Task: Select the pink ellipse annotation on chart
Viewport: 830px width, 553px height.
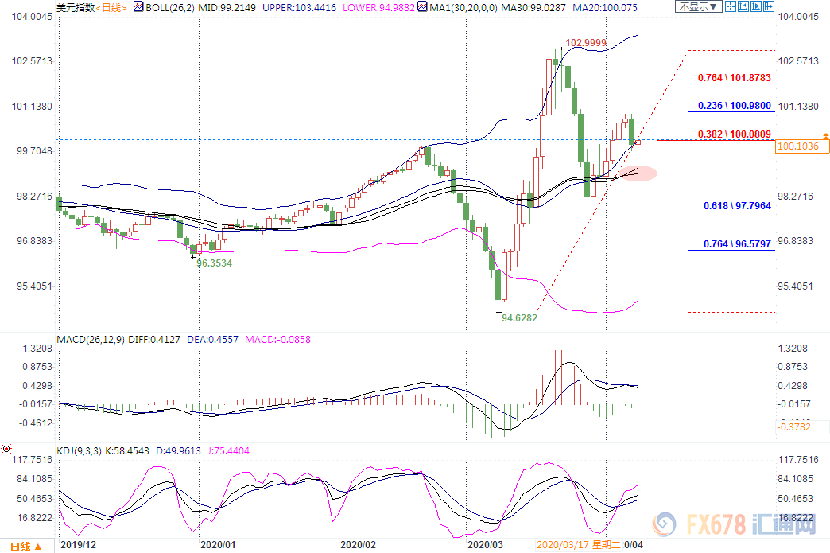Action: tap(638, 173)
